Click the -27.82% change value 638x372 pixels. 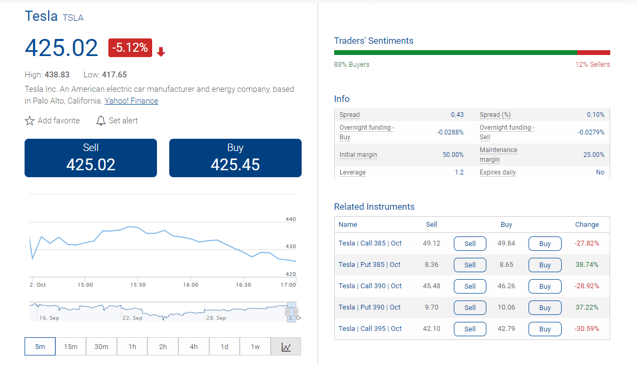(587, 243)
